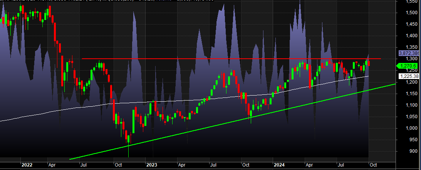Screen dimensions: 421x170
Task: Click the 1,150 price axis label
Action: [x=412, y=94]
